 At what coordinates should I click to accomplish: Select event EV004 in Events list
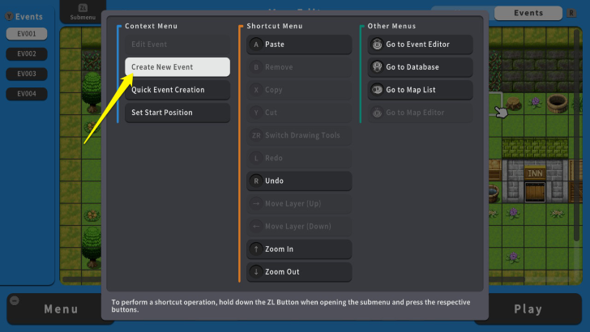click(27, 94)
